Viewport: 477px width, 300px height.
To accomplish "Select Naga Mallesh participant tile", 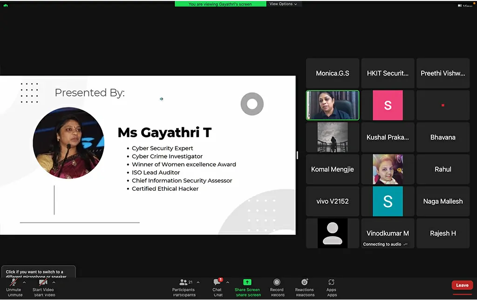I will [443, 201].
